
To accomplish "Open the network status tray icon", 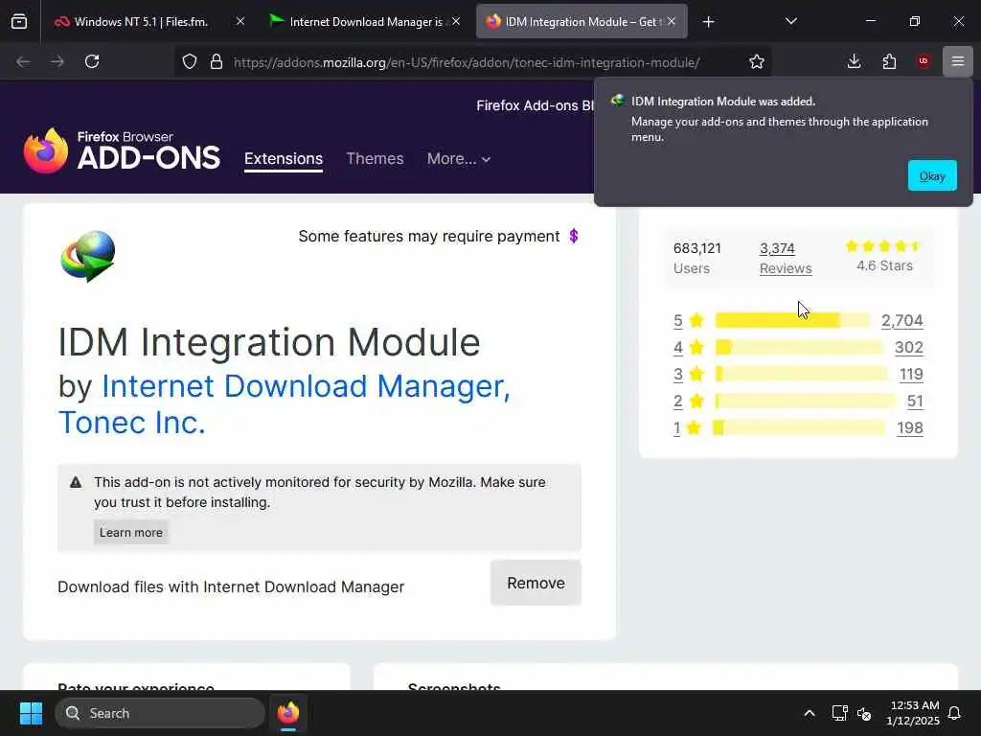I will pyautogui.click(x=839, y=713).
